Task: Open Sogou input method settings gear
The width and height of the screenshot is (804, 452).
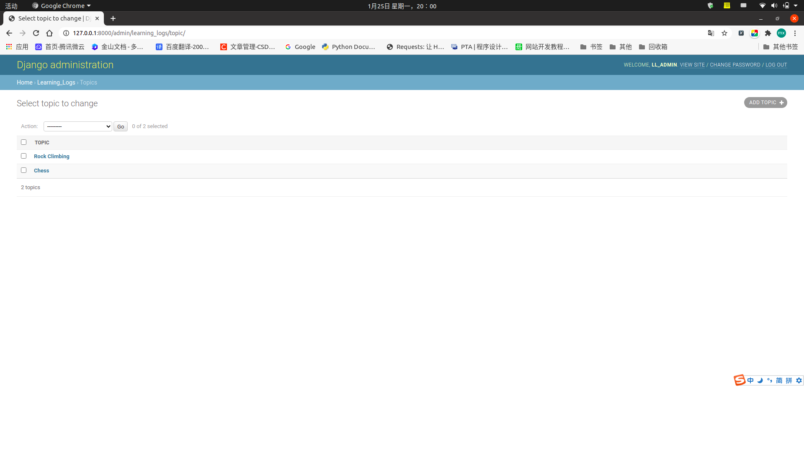Action: click(799, 380)
